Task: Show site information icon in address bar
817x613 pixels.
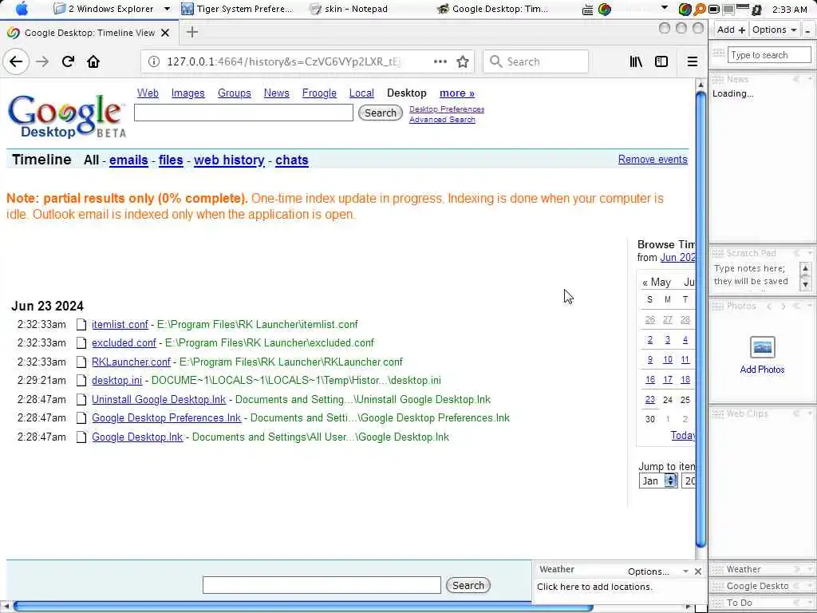Action: click(153, 61)
